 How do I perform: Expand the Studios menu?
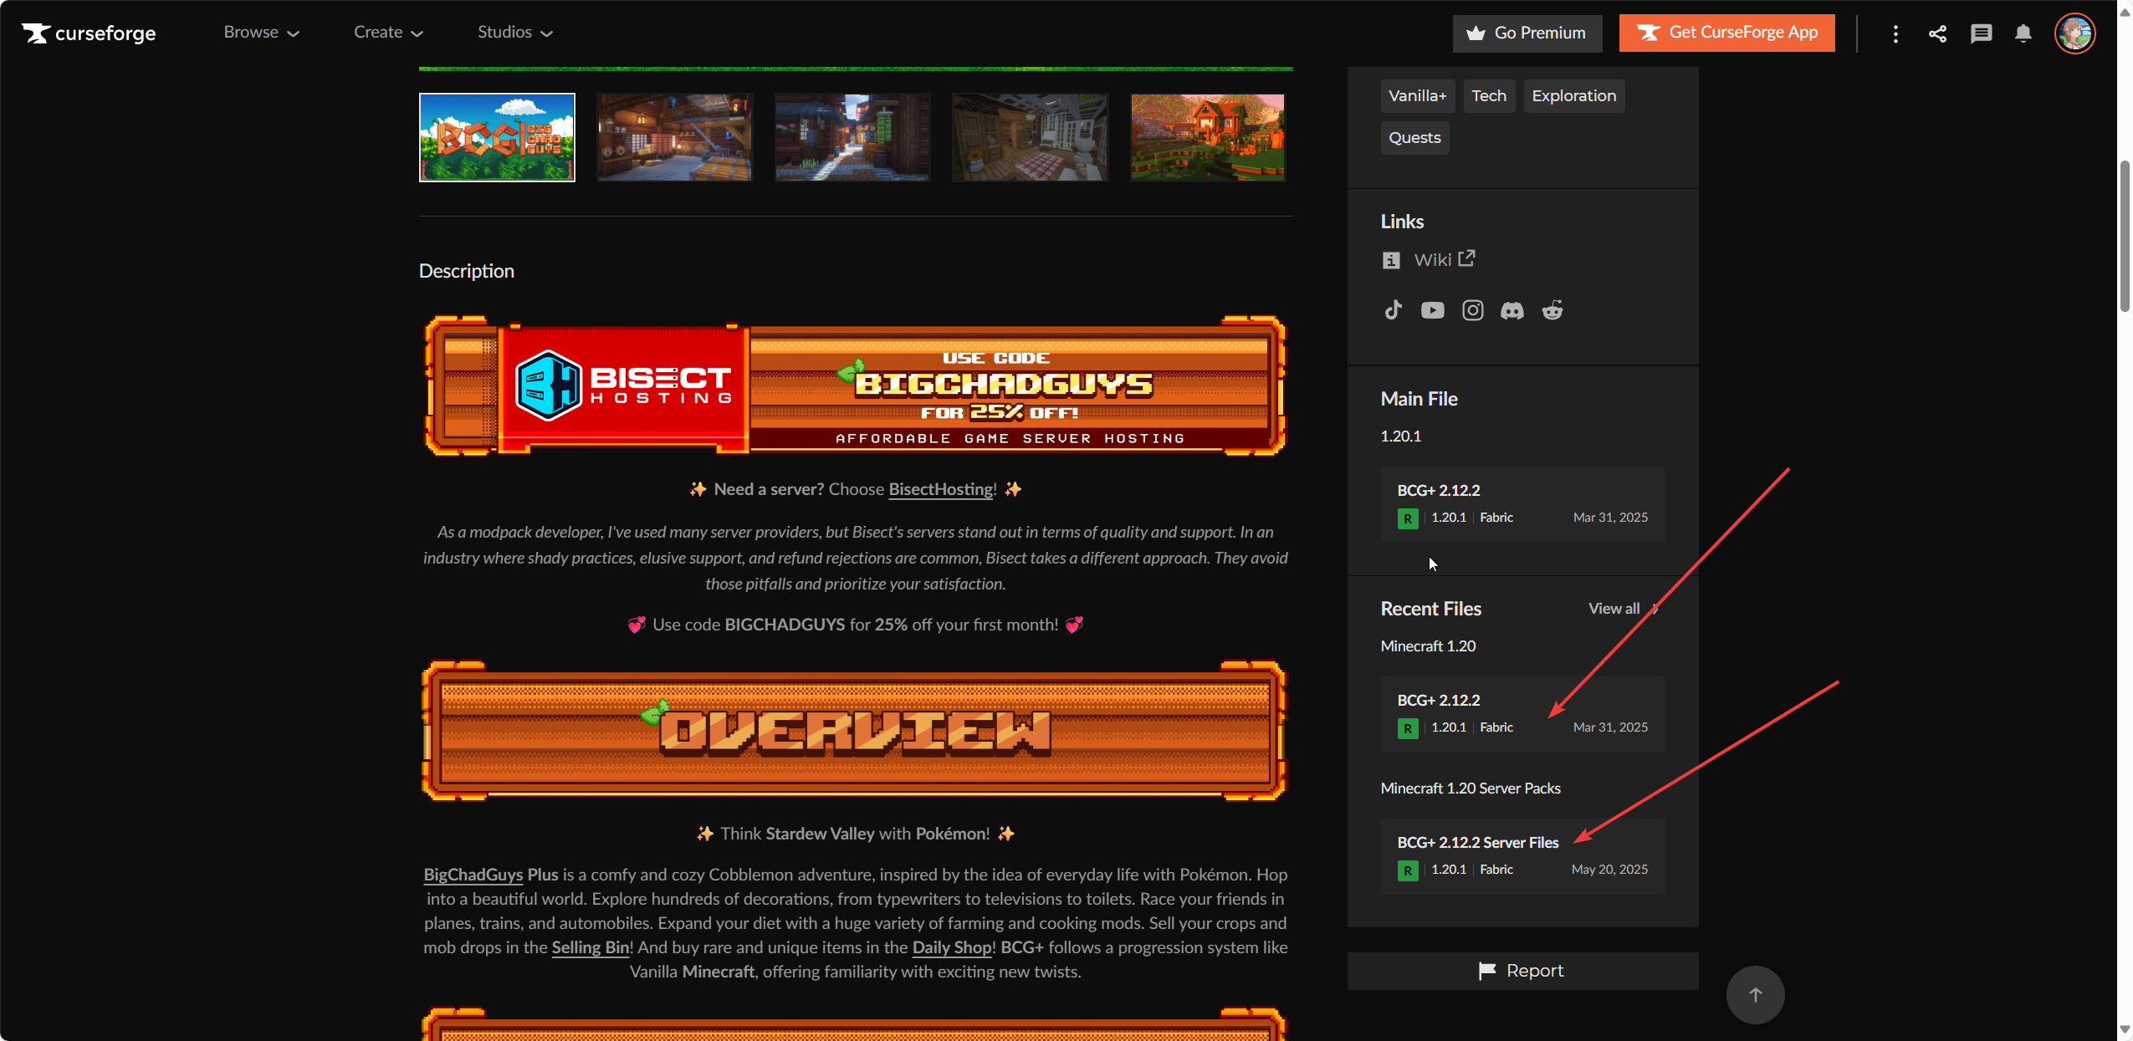click(515, 33)
